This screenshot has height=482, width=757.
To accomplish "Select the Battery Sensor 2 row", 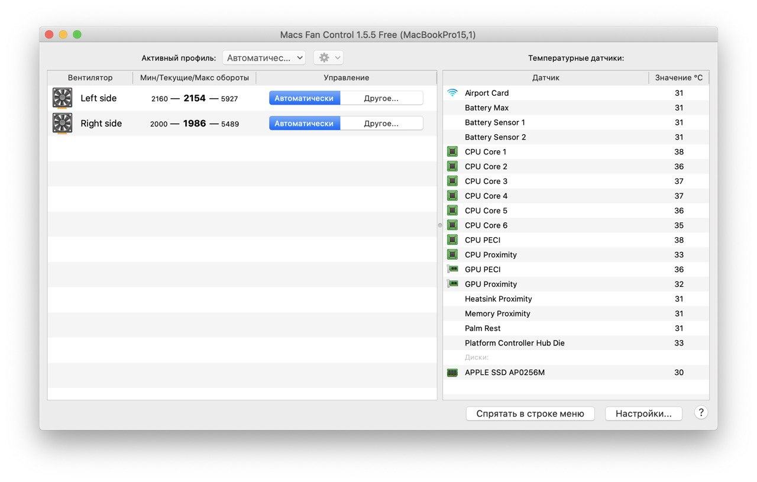I will [x=576, y=137].
